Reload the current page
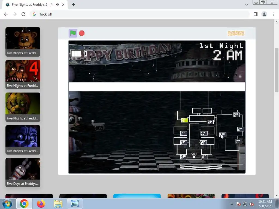 point(23,14)
